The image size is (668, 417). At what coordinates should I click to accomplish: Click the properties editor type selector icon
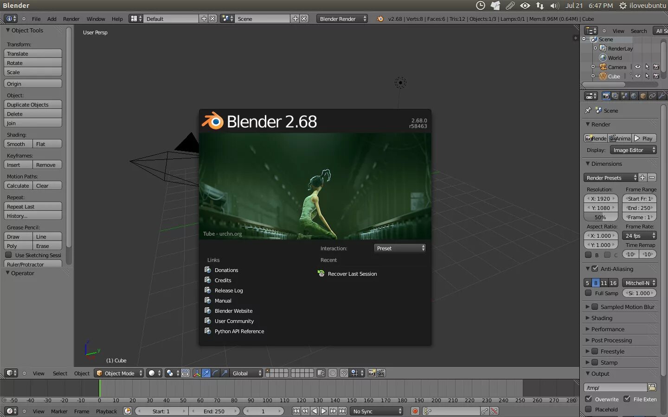click(x=591, y=96)
